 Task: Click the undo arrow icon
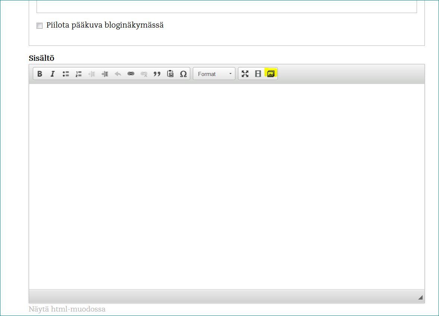[x=118, y=74]
